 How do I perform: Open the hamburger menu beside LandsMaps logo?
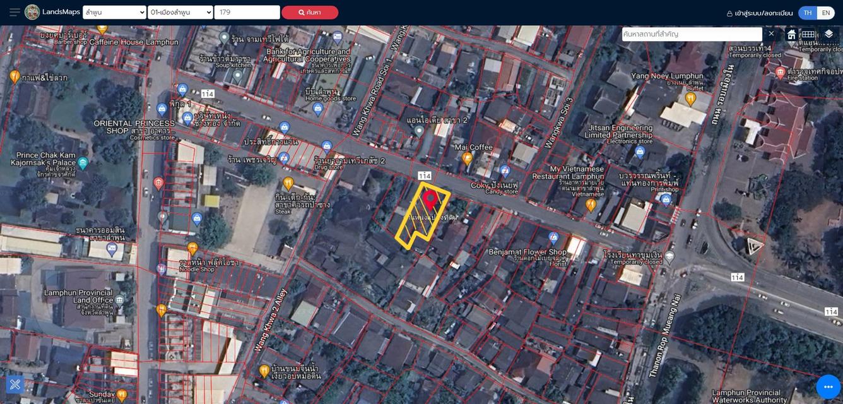(15, 12)
